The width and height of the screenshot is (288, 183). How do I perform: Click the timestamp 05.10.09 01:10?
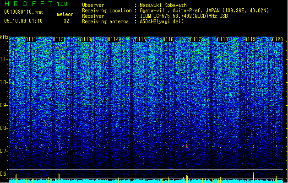coord(23,21)
